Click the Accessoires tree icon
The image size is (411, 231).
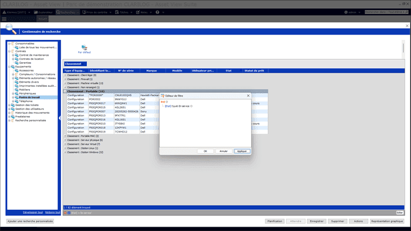(16, 70)
